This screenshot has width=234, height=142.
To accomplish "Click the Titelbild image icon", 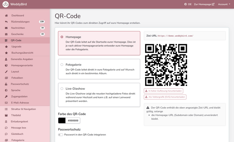I will coord(6,115).
